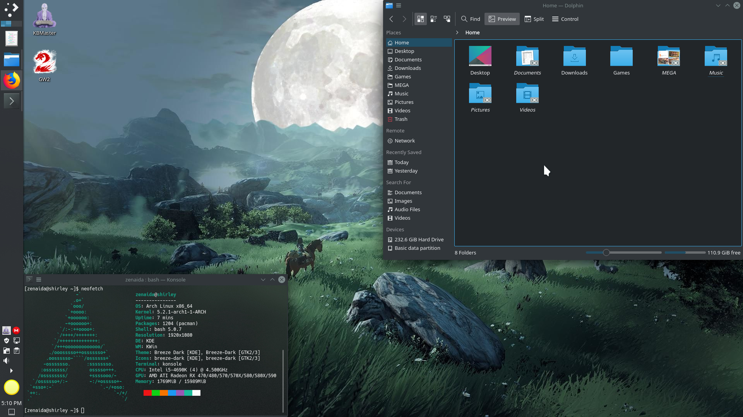Screen dimensions: 743x417
Task: Switch Dolphin to Icons view mode
Action: (421, 19)
